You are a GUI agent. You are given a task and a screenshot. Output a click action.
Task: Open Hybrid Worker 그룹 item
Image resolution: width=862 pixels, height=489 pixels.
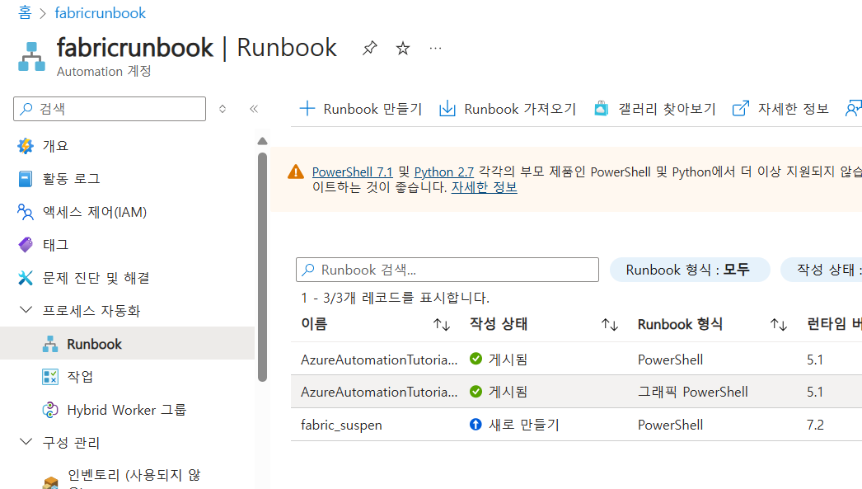(127, 410)
